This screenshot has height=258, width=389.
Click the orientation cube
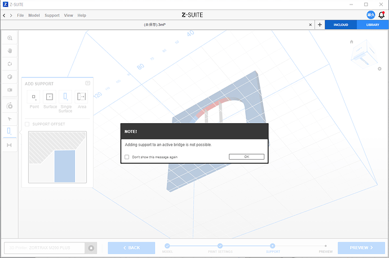pos(364,55)
